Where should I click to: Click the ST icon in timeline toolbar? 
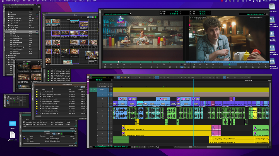click(129, 77)
